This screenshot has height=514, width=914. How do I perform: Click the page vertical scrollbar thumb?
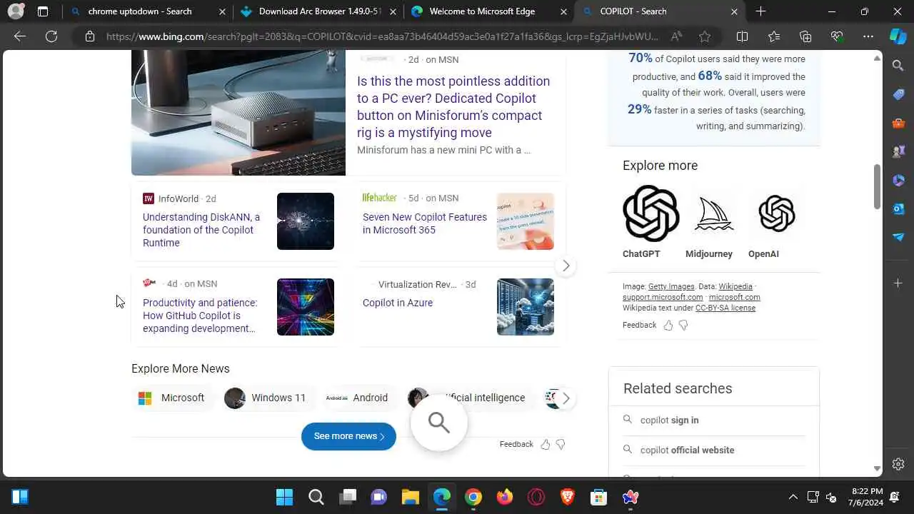(878, 186)
